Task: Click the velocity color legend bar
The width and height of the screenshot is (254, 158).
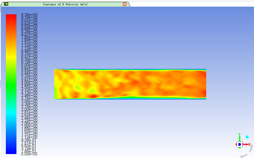Action: [x=11, y=84]
